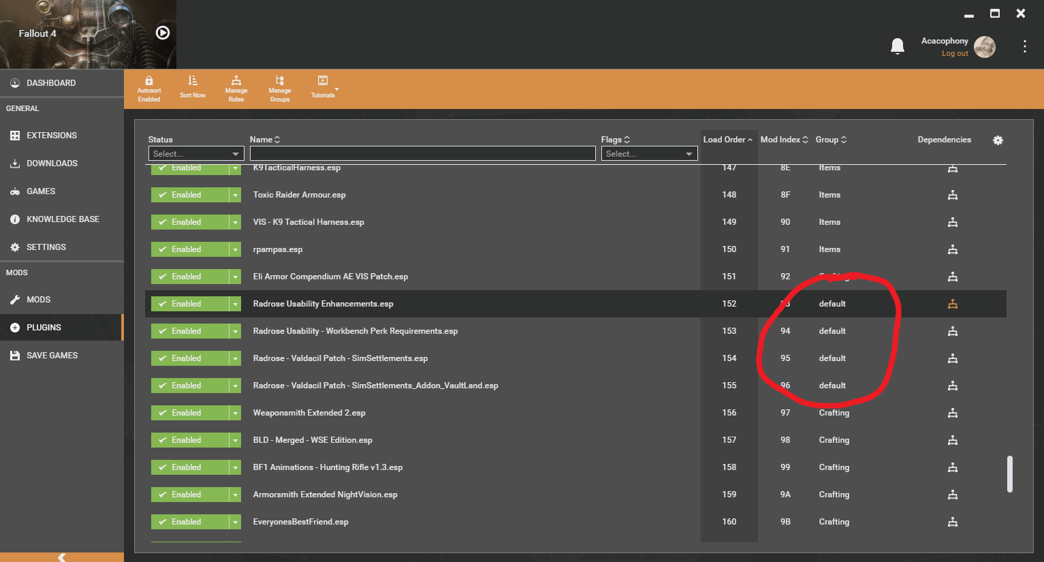Select Plugins in sidebar
Screen dimensions: 1044x562
coord(62,328)
